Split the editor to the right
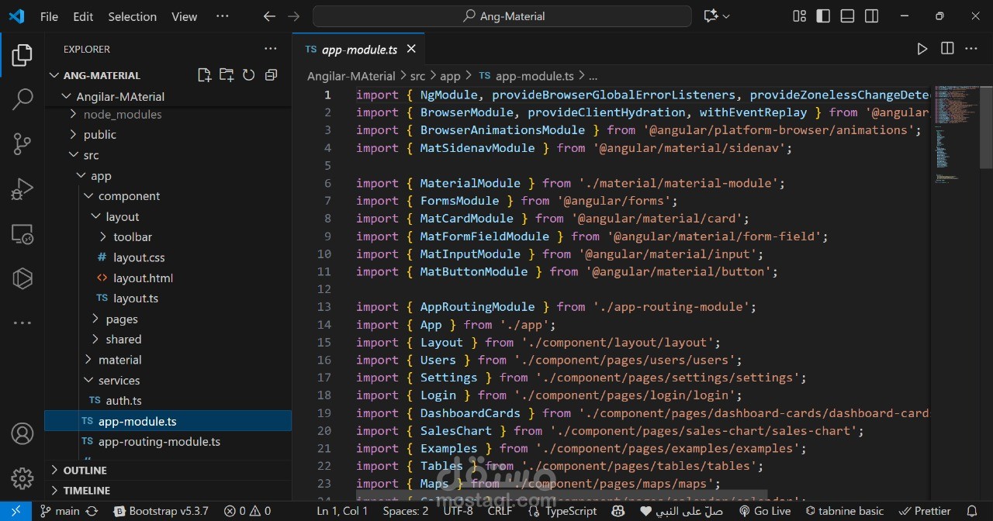This screenshot has height=521, width=993. point(947,49)
